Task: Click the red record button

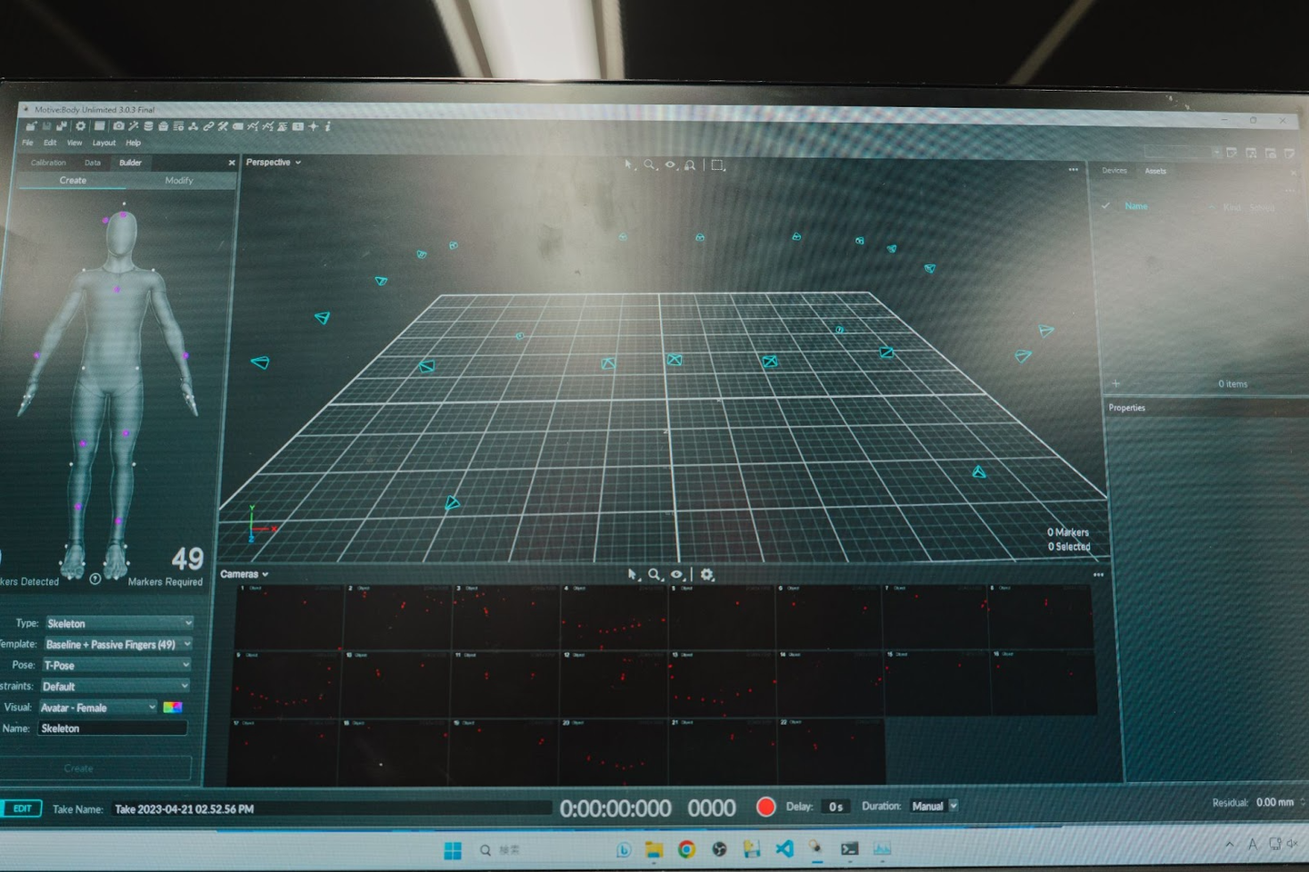Action: [765, 807]
